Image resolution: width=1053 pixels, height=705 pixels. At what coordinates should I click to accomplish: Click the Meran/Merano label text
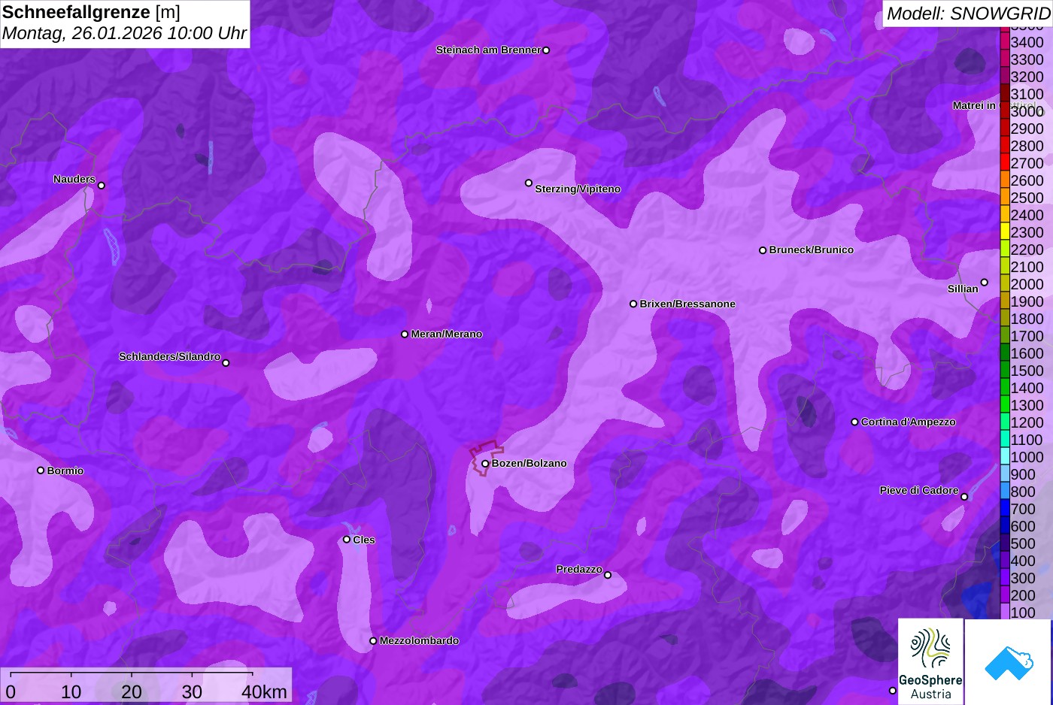[x=447, y=334]
